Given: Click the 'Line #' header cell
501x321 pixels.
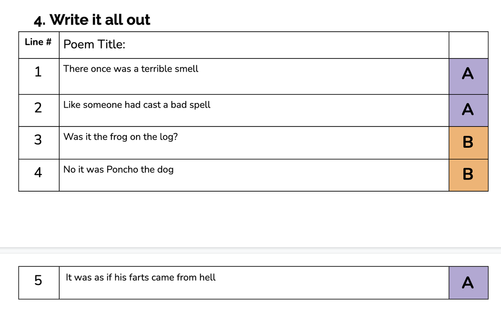Looking at the screenshot, I should click(39, 45).
